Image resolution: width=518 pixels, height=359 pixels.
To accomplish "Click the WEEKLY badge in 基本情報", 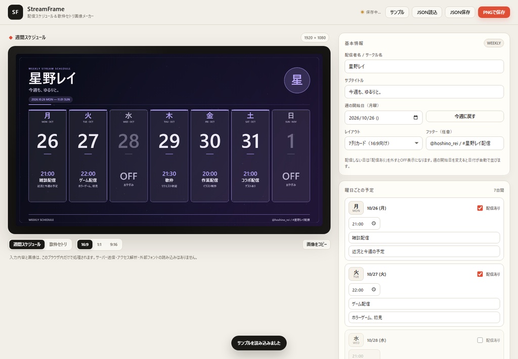I will coord(494,43).
